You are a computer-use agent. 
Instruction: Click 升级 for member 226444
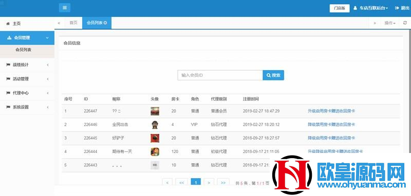312,151
